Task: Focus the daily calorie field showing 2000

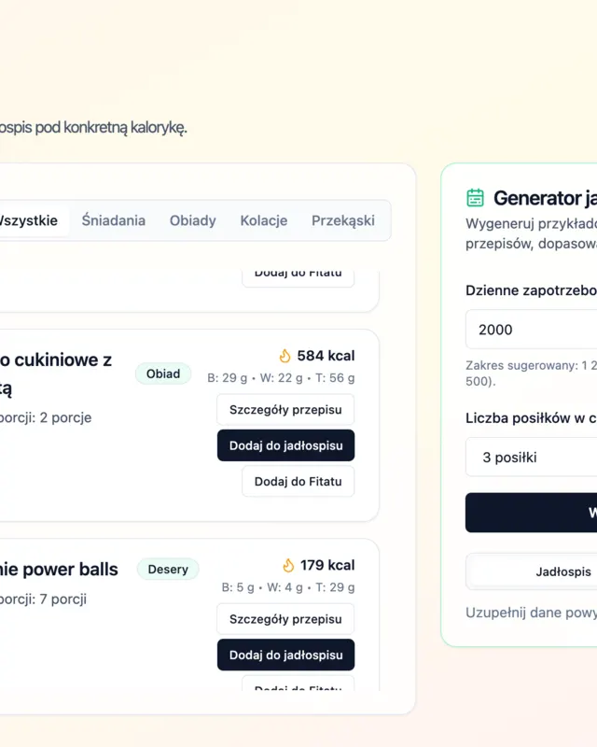Action: point(532,330)
